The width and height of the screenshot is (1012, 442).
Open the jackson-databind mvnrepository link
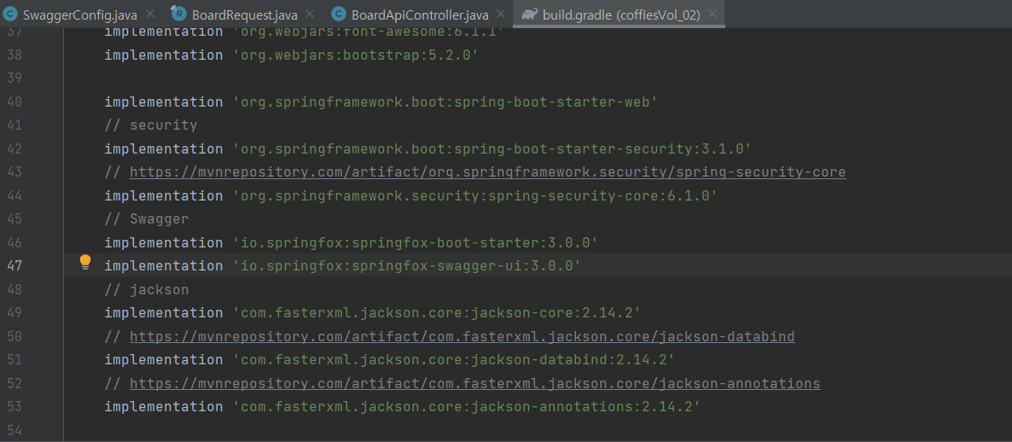462,337
